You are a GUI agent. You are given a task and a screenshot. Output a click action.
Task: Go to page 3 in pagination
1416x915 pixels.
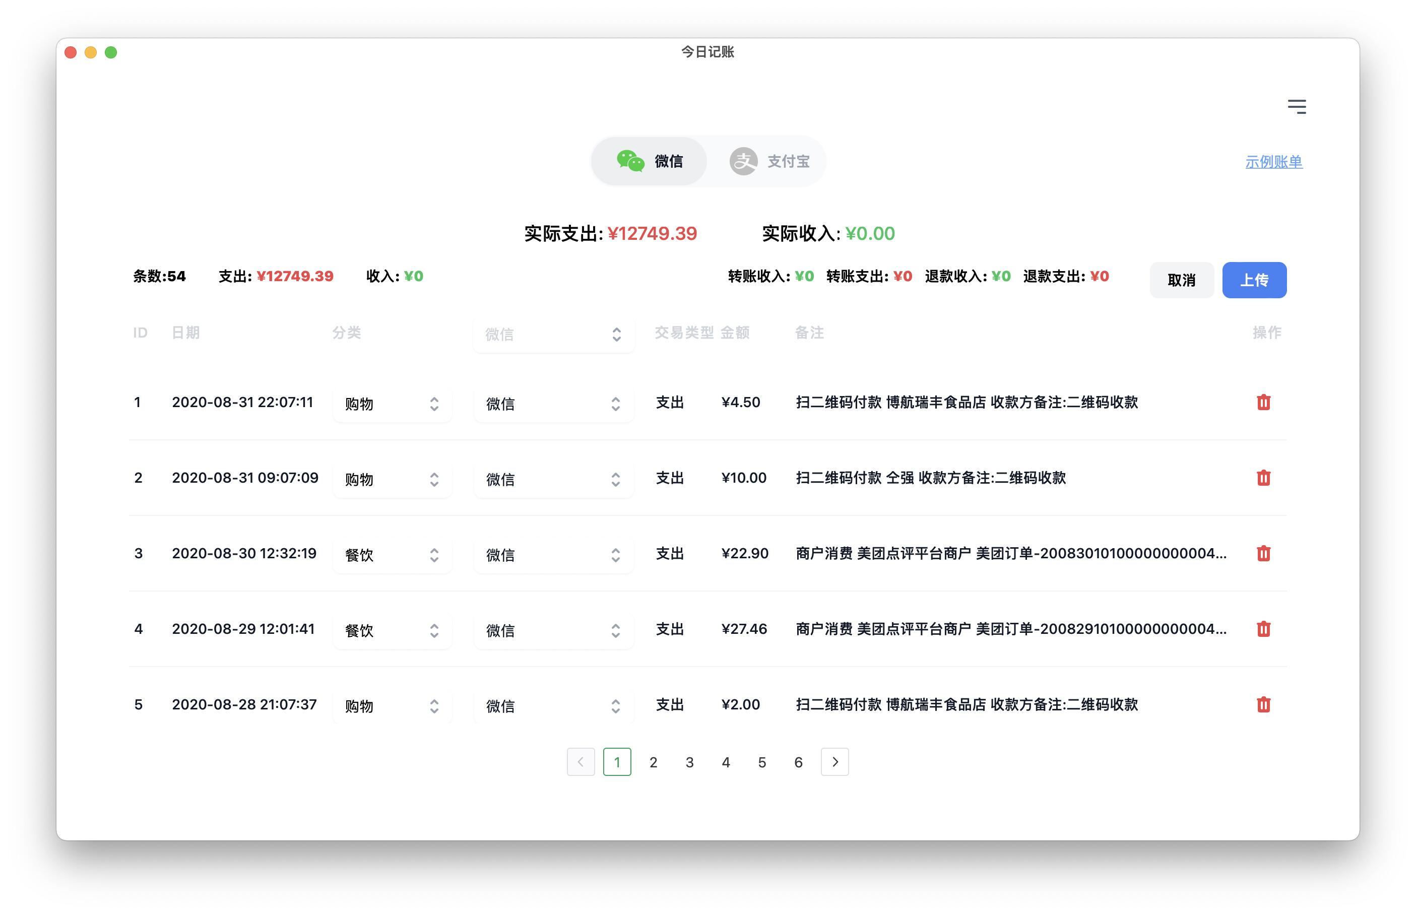689,762
